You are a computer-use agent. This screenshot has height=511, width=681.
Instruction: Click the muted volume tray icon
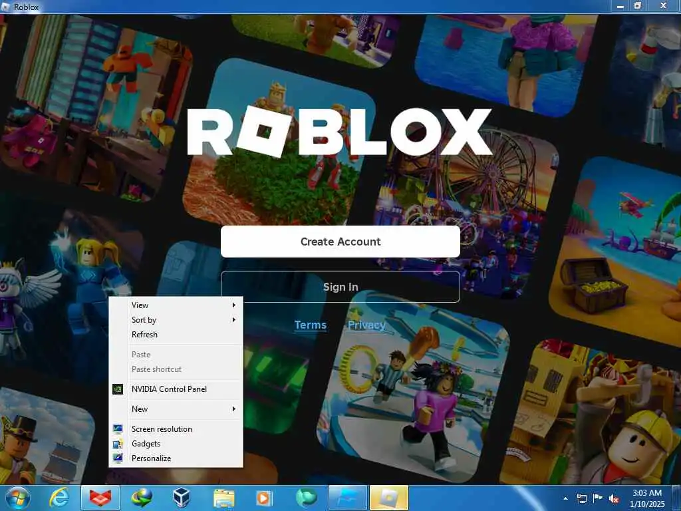click(x=614, y=498)
